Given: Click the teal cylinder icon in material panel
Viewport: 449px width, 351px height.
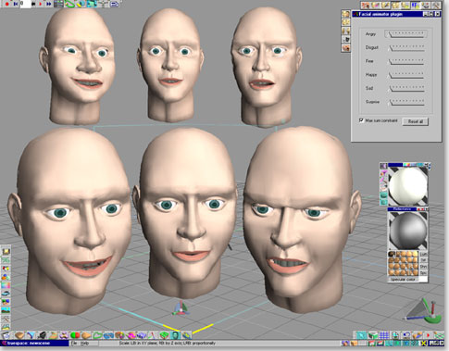Looking at the screenshot, I should tap(383, 195).
